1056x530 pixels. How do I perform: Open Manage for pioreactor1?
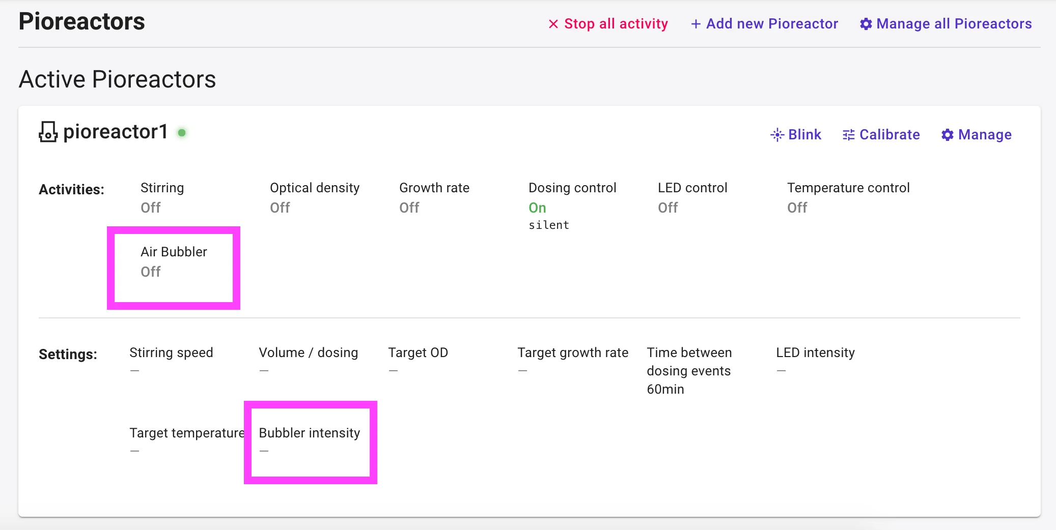coord(976,135)
